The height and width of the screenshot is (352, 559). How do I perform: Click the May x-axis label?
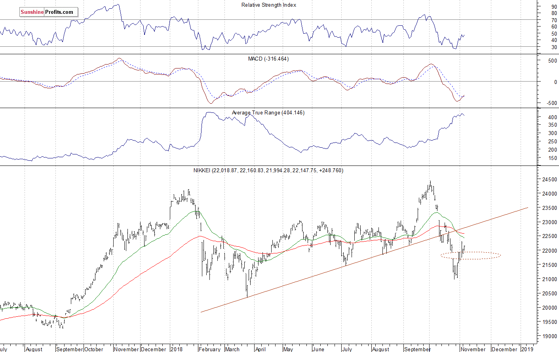coord(288,349)
